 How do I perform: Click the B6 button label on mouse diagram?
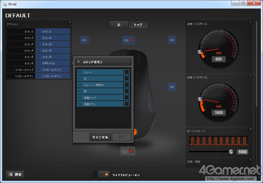(x=172, y=87)
